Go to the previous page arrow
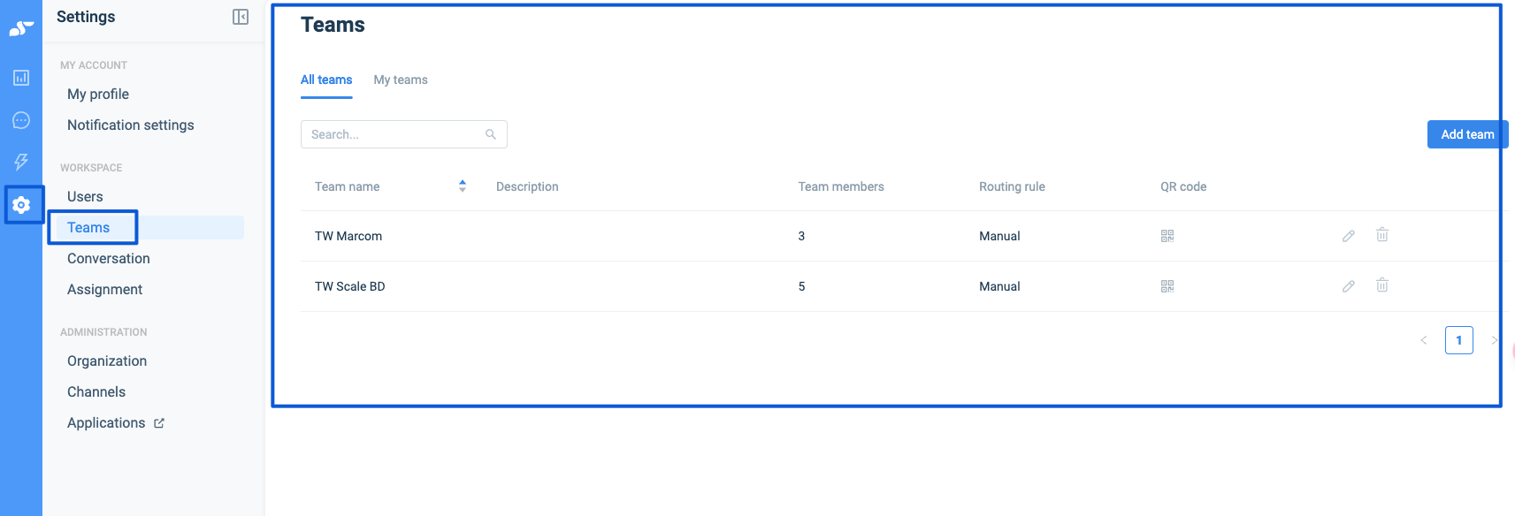 [1424, 340]
